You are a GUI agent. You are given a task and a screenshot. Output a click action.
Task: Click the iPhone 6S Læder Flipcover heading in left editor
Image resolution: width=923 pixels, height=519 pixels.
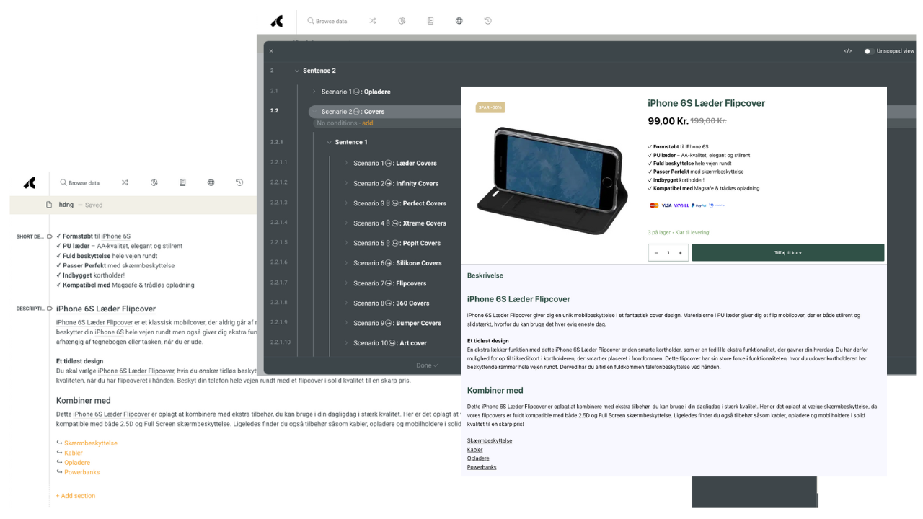pyautogui.click(x=106, y=309)
